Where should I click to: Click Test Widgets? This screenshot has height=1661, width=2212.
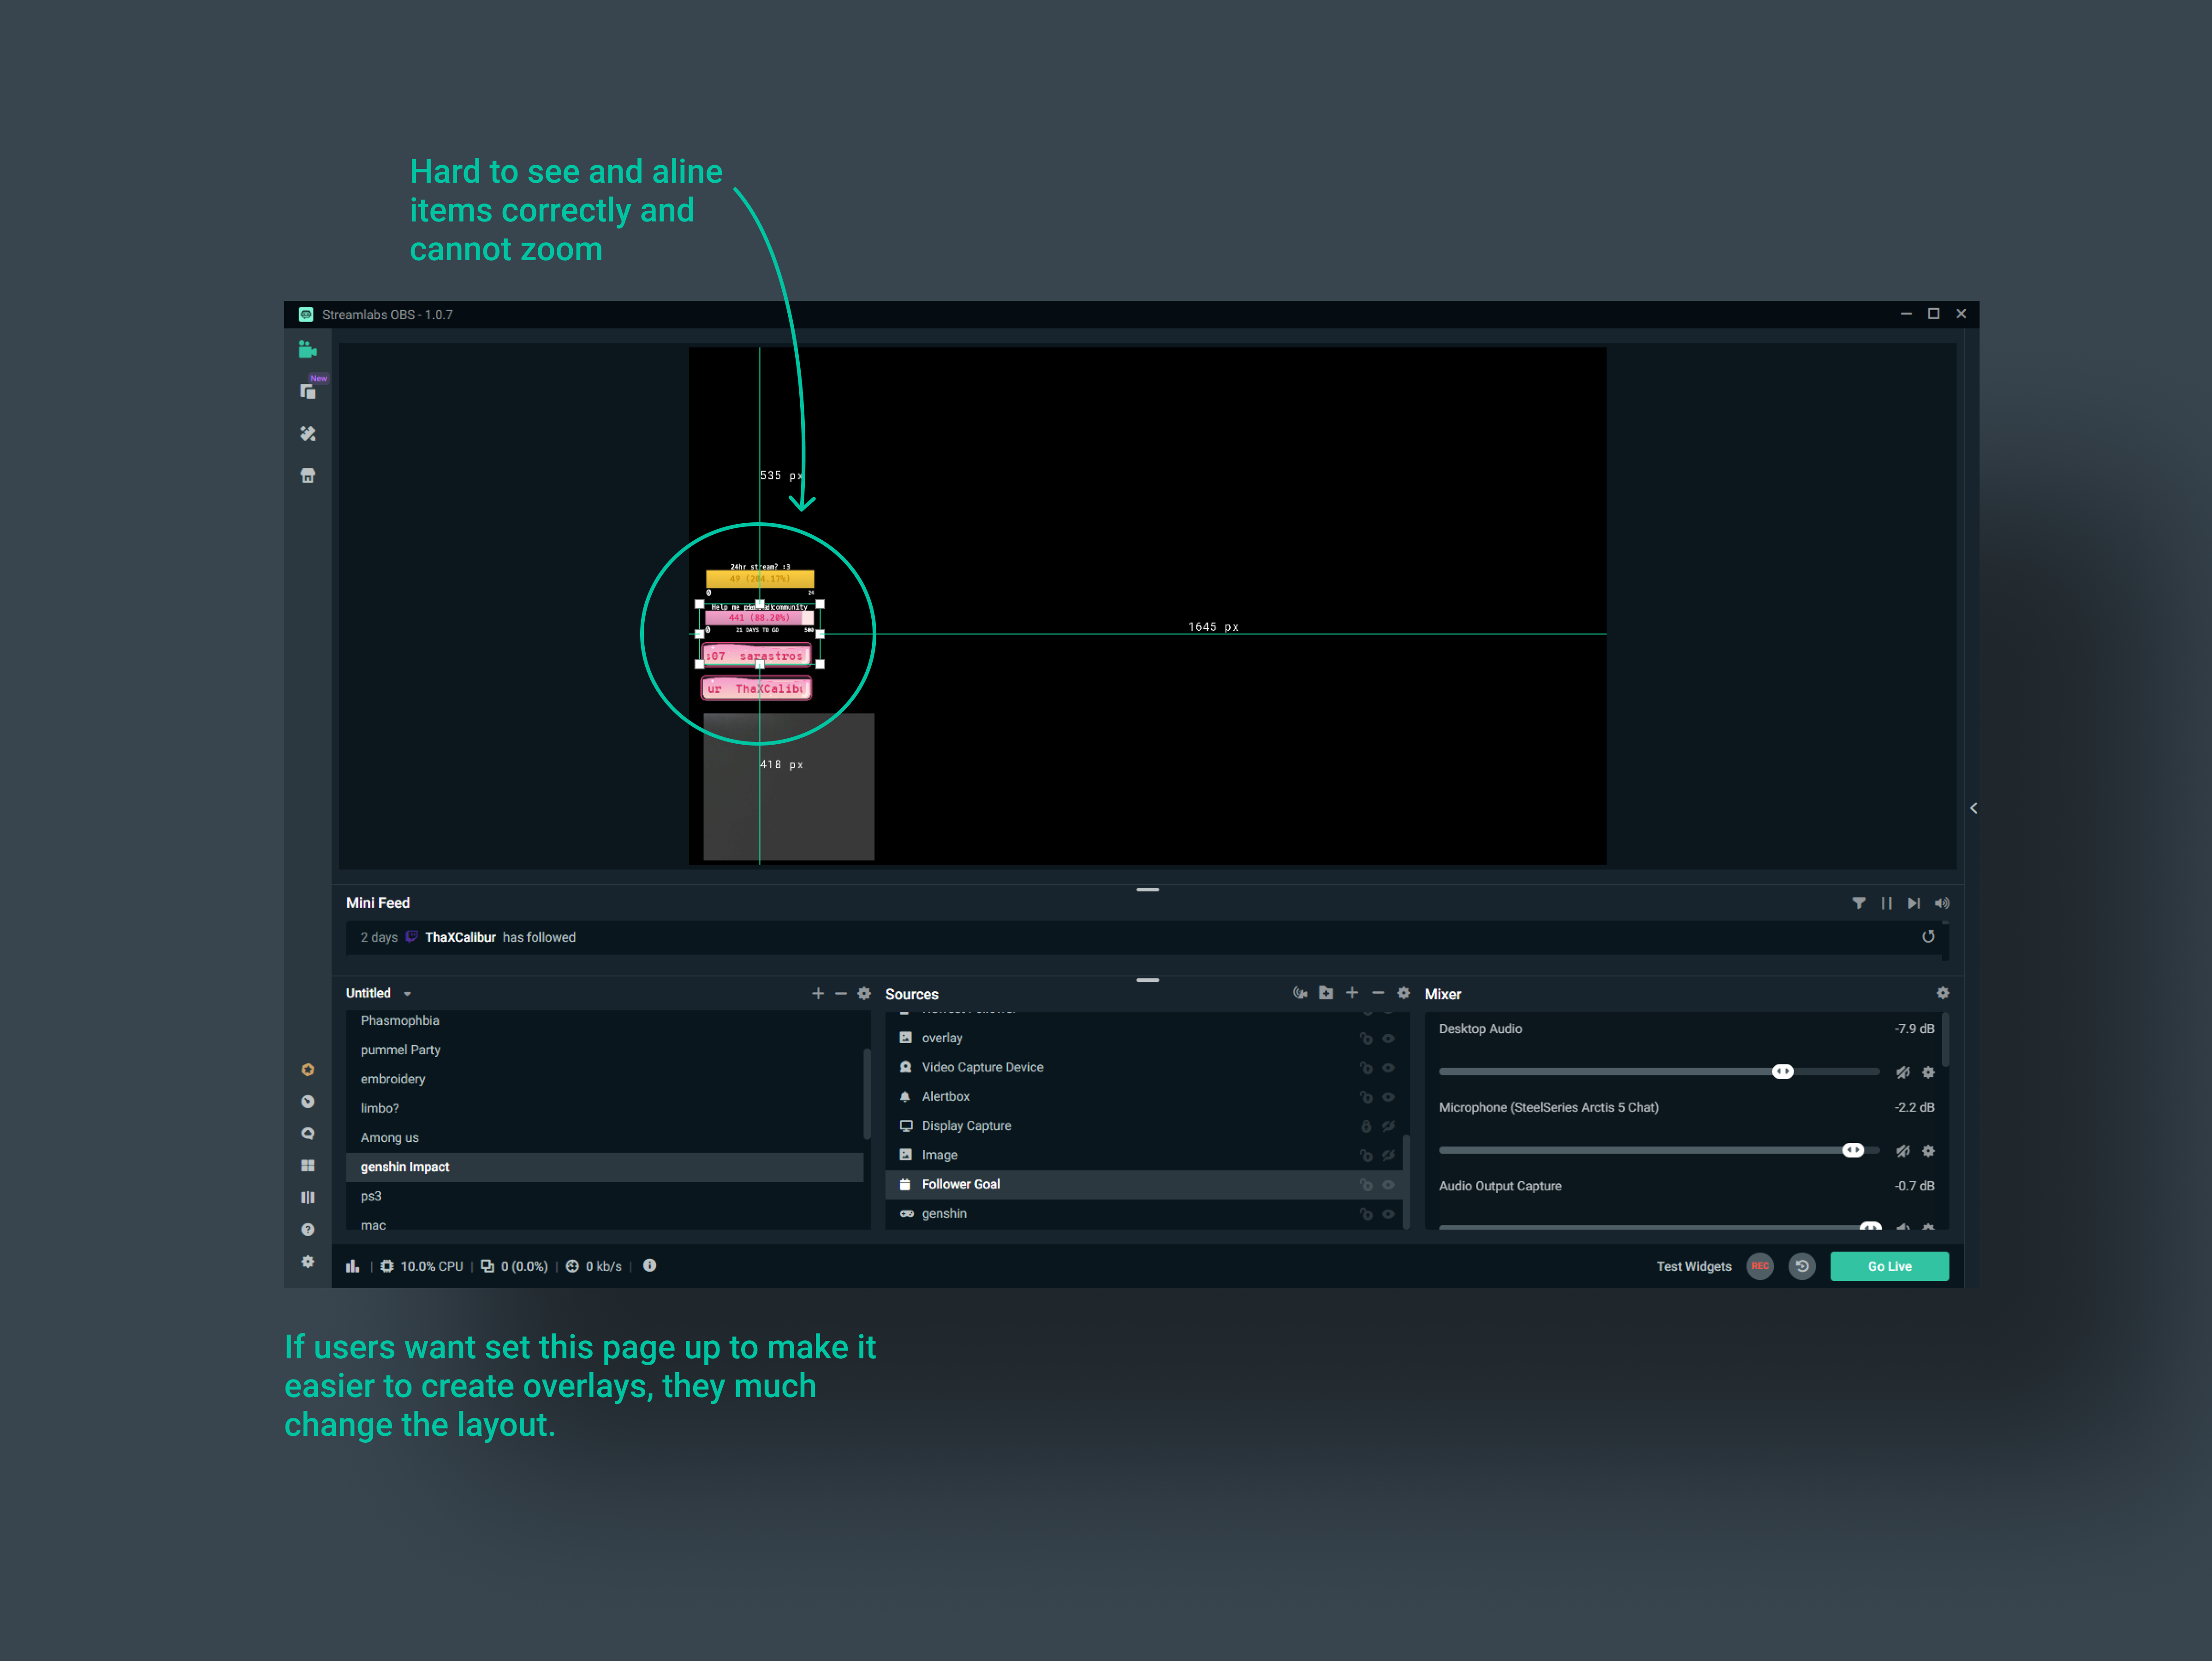(1693, 1266)
